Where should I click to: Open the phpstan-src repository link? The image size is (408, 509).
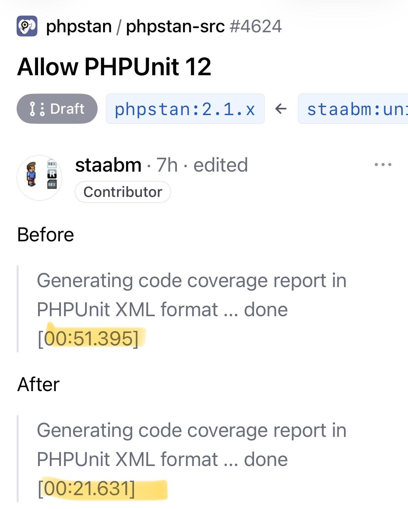tap(175, 26)
